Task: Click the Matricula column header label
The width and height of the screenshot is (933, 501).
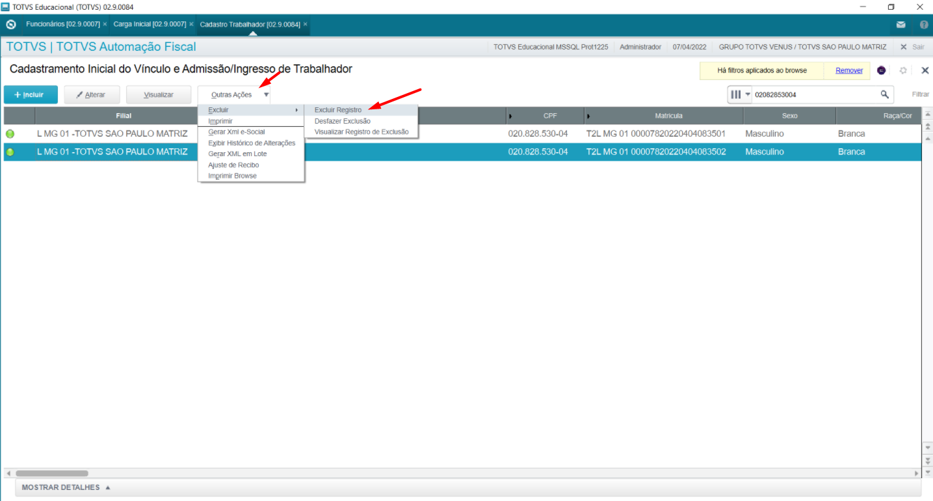Action: (x=668, y=116)
